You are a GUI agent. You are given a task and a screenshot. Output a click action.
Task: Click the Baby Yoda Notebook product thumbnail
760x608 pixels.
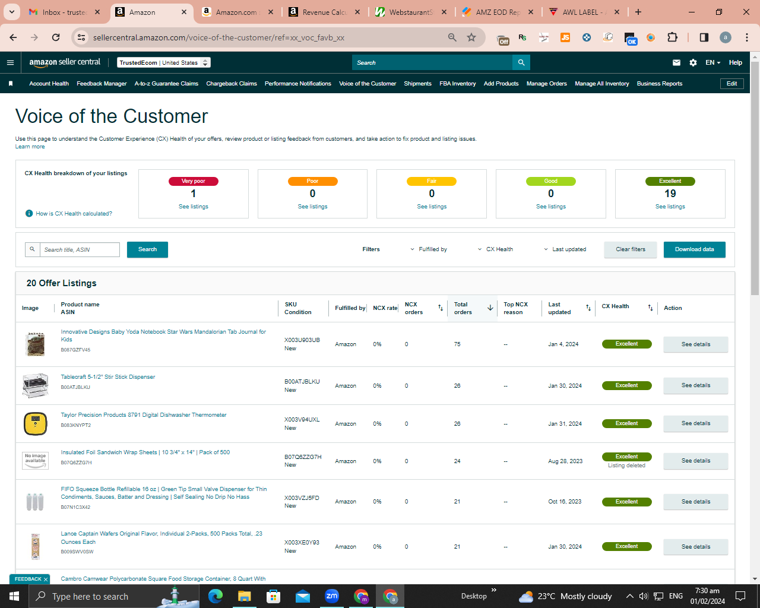35,344
